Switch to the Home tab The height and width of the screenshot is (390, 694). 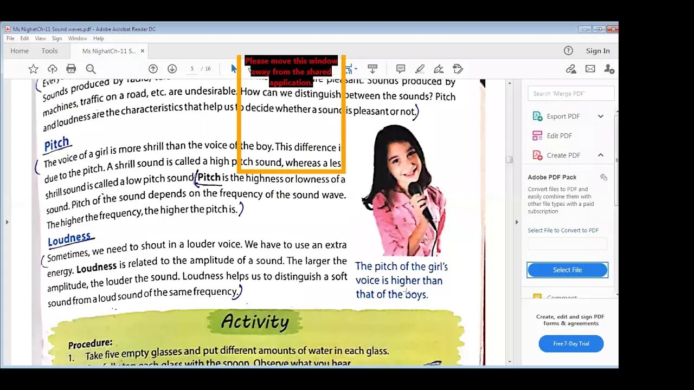coord(20,51)
